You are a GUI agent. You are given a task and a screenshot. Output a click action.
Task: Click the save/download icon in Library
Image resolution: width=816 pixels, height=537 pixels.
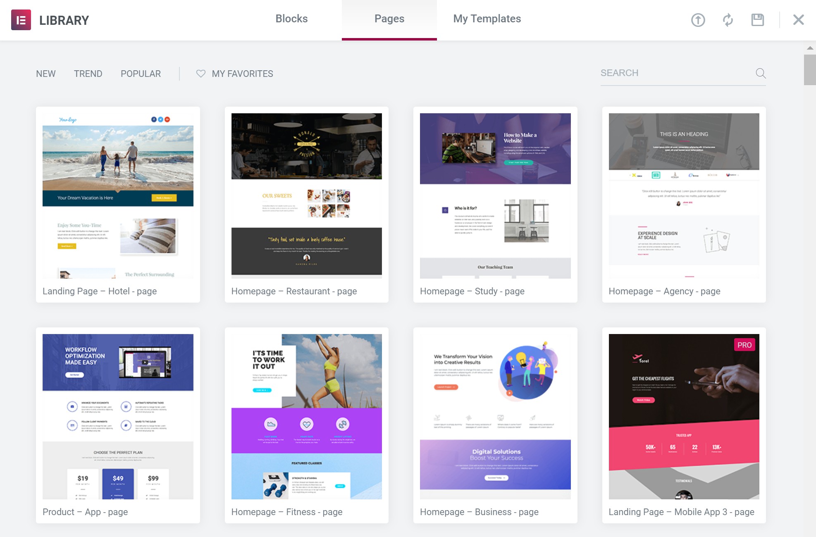[757, 19]
